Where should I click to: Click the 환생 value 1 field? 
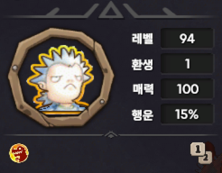coord(187,64)
